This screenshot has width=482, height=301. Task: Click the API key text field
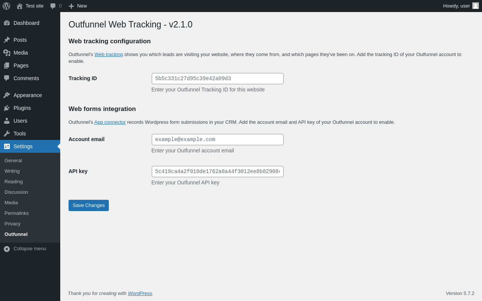click(218, 172)
